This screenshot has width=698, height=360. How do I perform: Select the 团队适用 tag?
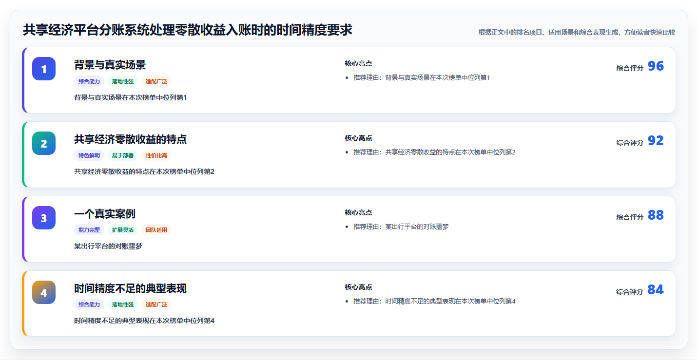(156, 230)
